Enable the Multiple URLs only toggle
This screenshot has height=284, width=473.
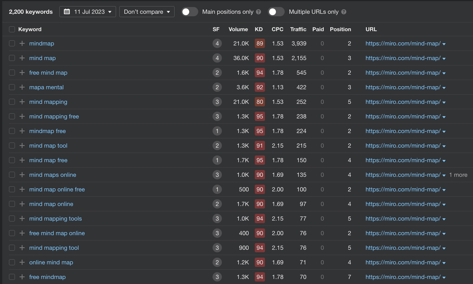276,12
